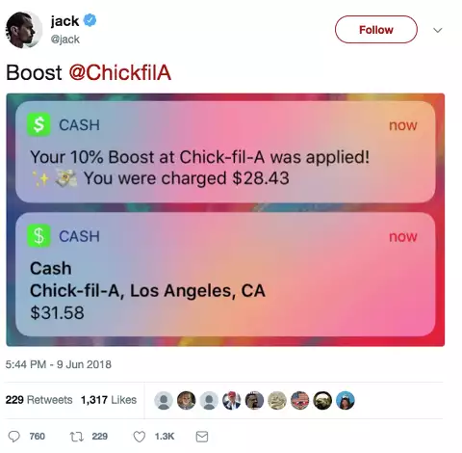Click the retweet arrows icon
Screen dimensions: 462x453
(77, 437)
